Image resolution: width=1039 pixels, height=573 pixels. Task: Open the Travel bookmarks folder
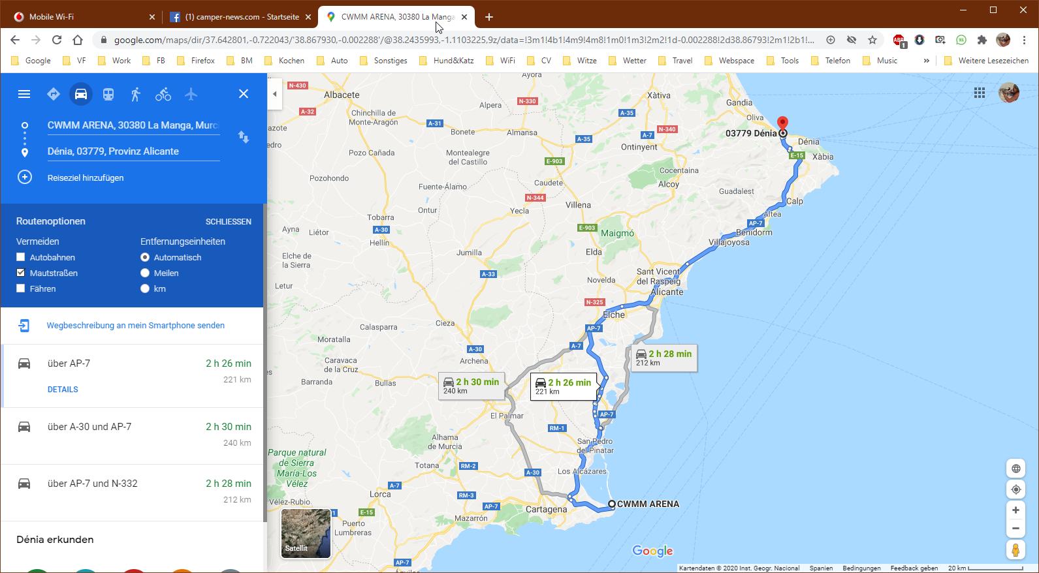click(x=675, y=61)
